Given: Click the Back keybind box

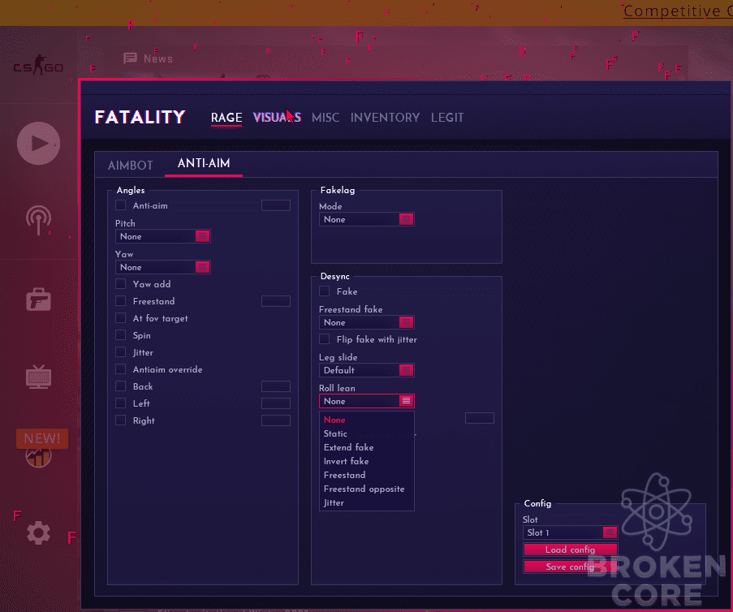Looking at the screenshot, I should pyautogui.click(x=276, y=386).
